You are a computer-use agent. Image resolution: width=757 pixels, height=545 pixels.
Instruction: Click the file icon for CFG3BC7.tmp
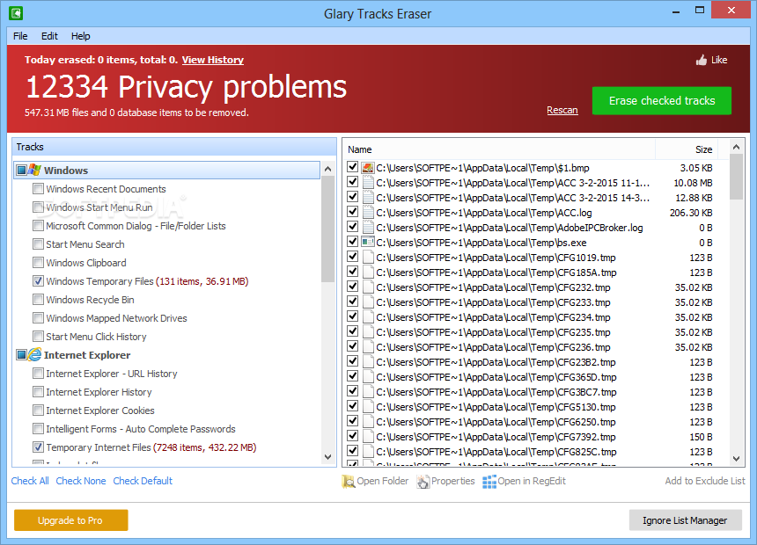368,392
